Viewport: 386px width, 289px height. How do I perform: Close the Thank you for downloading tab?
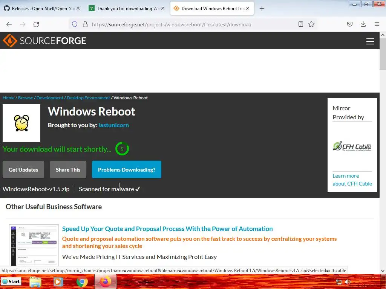click(163, 8)
